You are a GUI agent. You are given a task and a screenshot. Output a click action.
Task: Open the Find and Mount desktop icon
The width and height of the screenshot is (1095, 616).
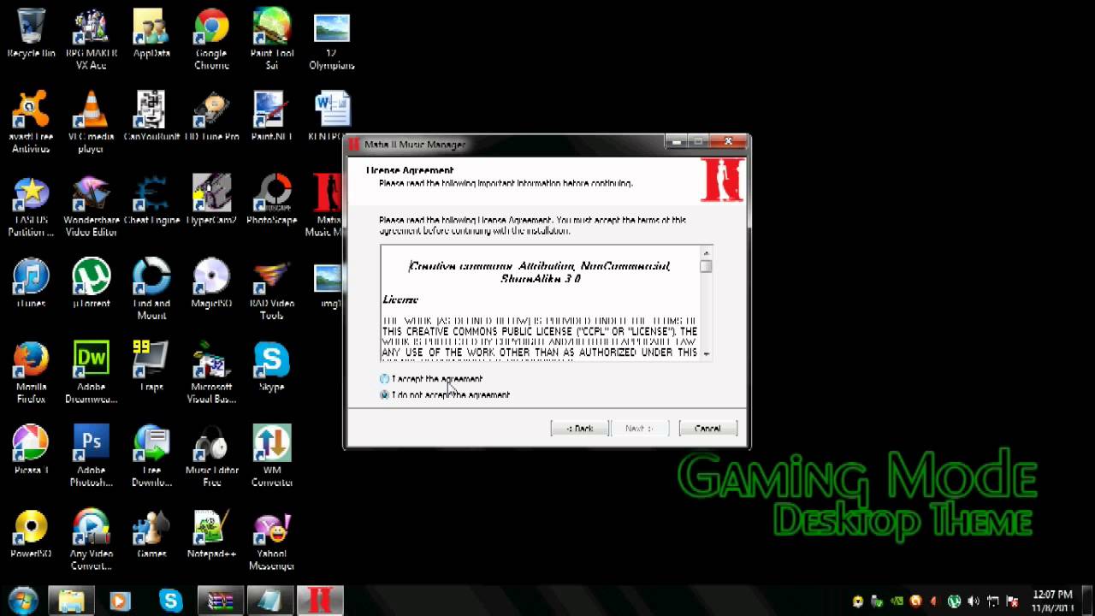click(x=151, y=289)
